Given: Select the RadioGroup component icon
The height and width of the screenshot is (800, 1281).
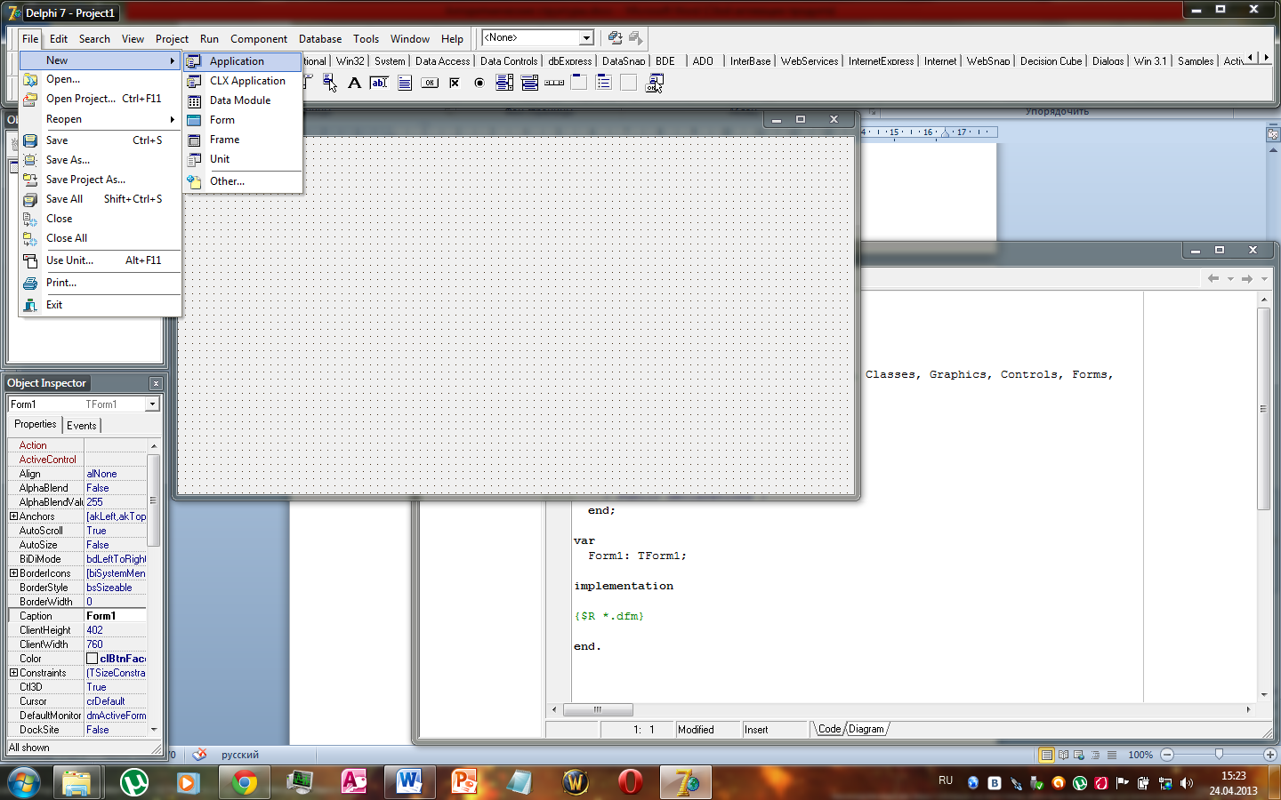Looking at the screenshot, I should click(604, 83).
